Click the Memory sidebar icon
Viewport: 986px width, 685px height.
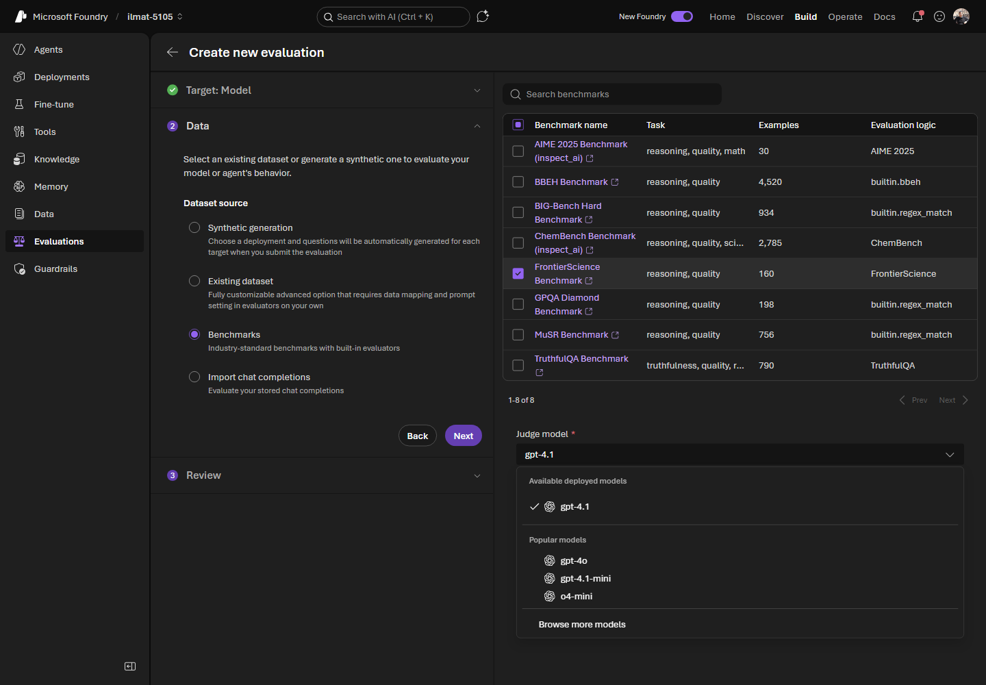19,186
